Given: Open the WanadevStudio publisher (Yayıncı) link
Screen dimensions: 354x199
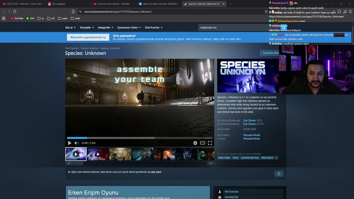Looking at the screenshot, I should tap(251, 139).
